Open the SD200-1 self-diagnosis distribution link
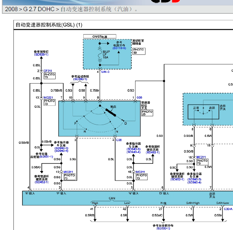This screenshot has height=230, width=233. coord(163,228)
